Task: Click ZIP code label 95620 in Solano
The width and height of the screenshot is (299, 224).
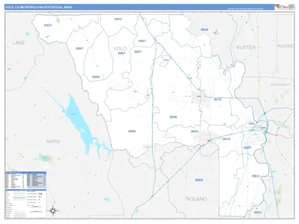Action: click(199, 180)
